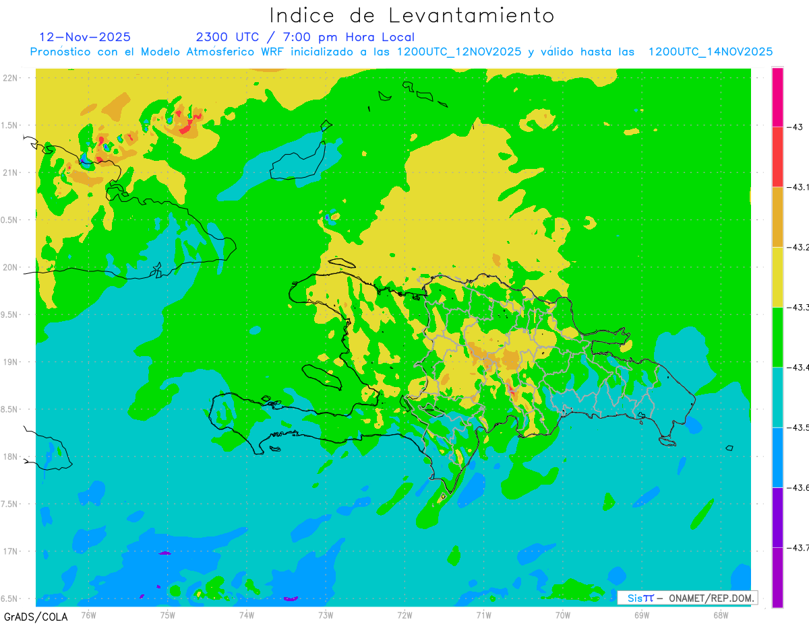Viewport: 809px width, 624px height.
Task: Click the 'ONAMET/REP.DOM.' logo box
Action: pyautogui.click(x=687, y=597)
